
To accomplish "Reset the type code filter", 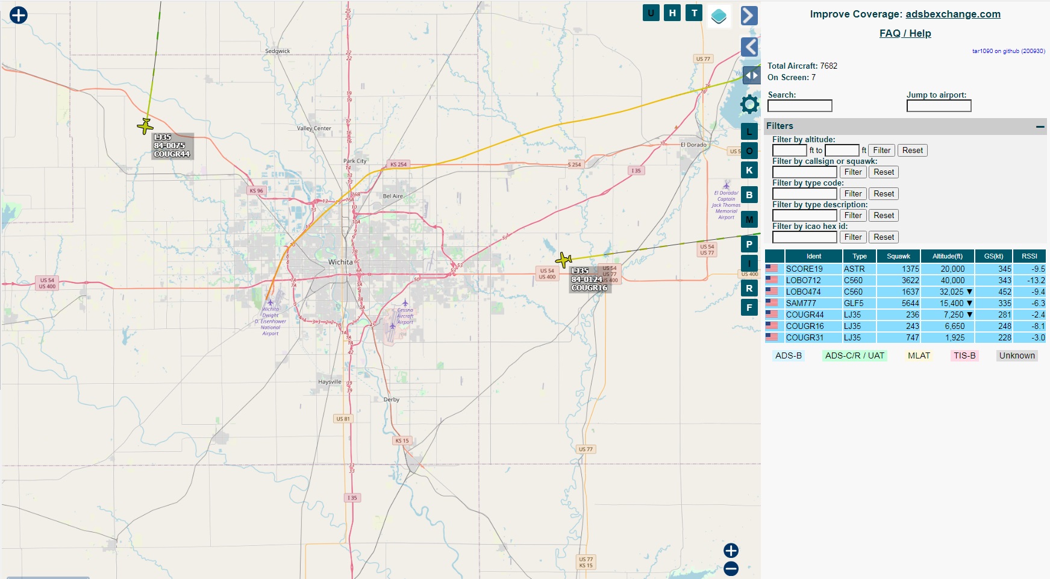I will point(884,194).
